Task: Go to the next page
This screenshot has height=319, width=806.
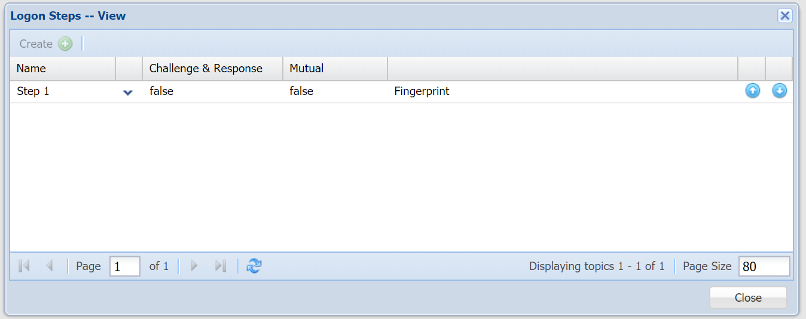Action: tap(194, 266)
